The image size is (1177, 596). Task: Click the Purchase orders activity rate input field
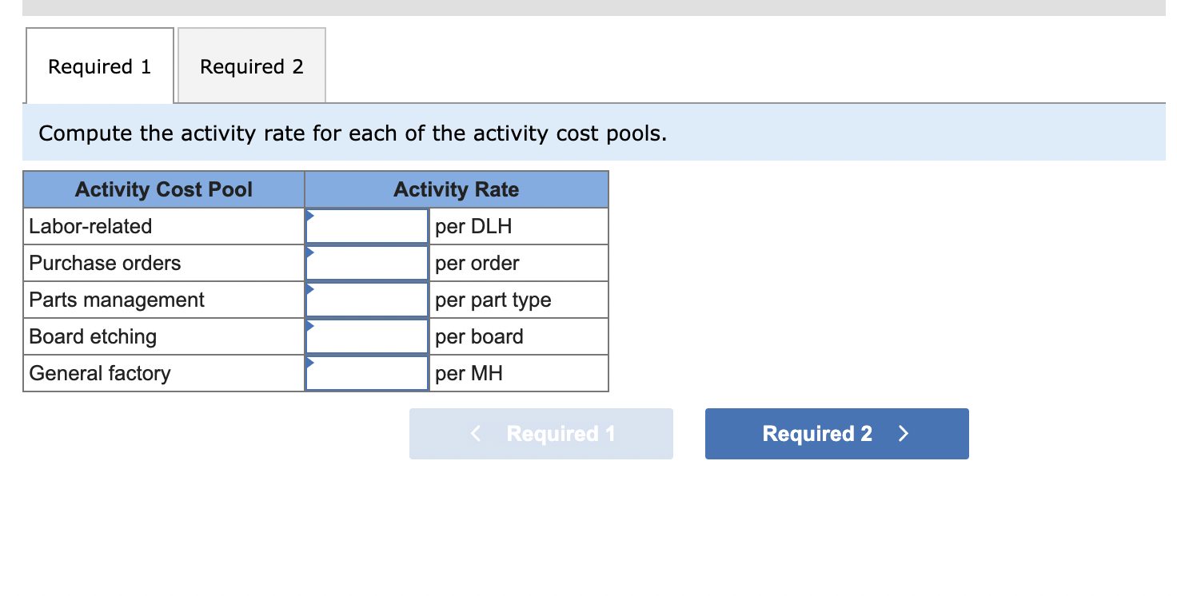pyautogui.click(x=366, y=263)
